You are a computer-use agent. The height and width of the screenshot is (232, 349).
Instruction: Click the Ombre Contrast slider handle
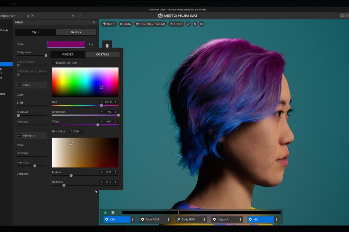click(x=18, y=115)
